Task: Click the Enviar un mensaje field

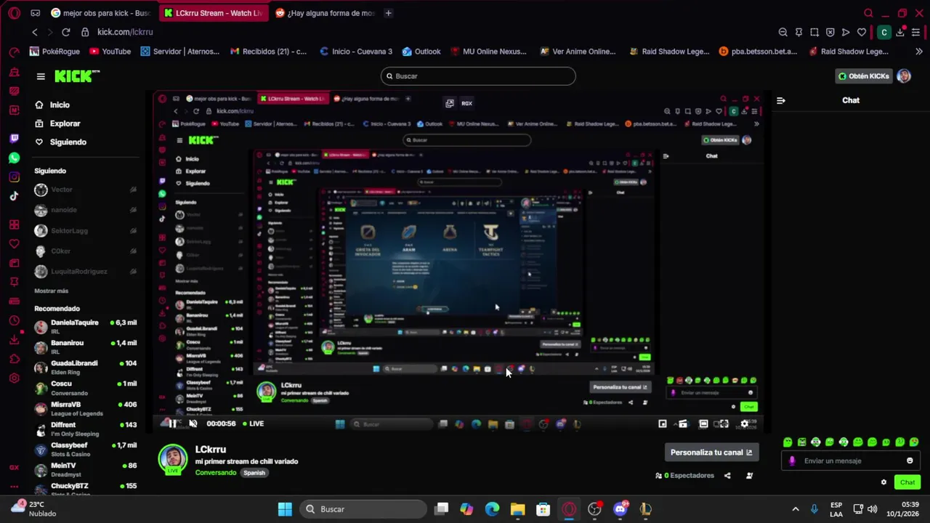Action: coord(850,461)
